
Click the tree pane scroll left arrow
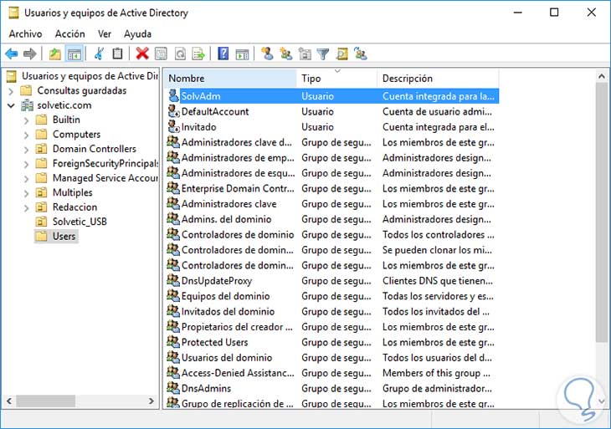[x=9, y=401]
